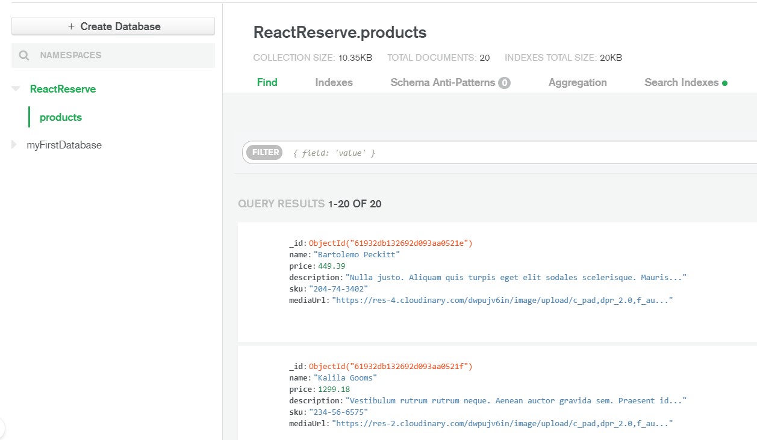
Task: Click the Create Database button
Action: pyautogui.click(x=113, y=26)
